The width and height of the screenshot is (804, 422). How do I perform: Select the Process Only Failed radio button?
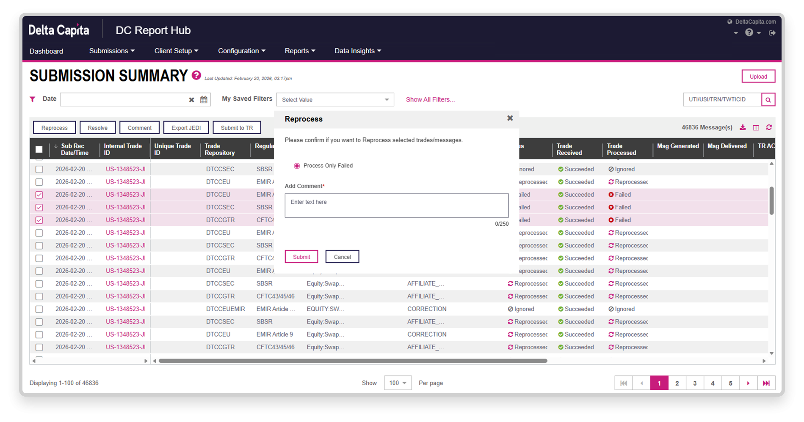[297, 166]
